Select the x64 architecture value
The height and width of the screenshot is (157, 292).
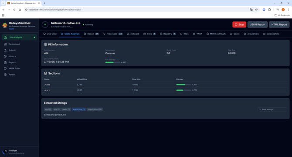coord(46,53)
